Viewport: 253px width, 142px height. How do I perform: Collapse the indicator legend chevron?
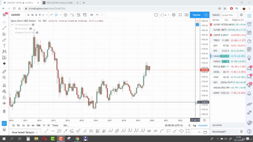tap(12, 24)
